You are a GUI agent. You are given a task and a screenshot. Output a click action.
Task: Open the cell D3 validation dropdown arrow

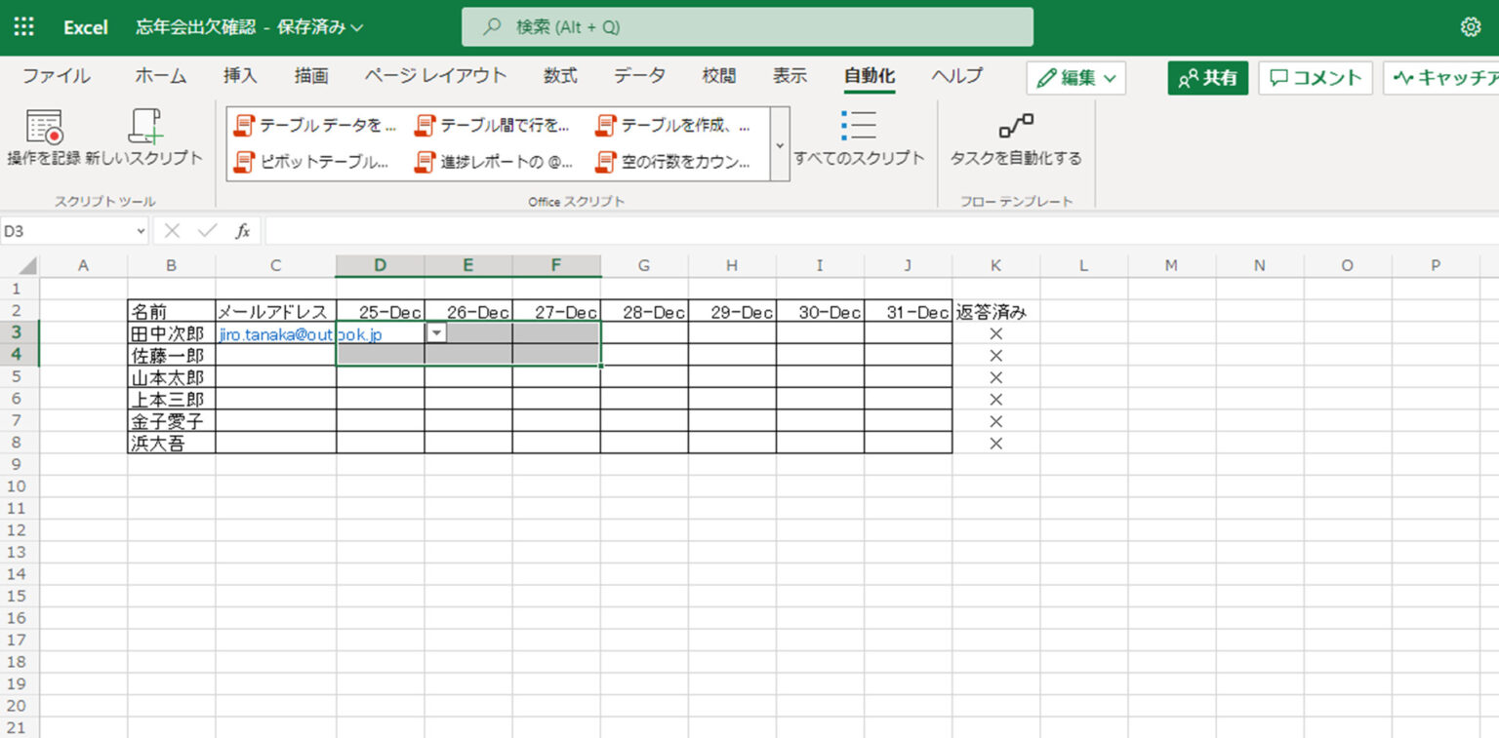(437, 333)
